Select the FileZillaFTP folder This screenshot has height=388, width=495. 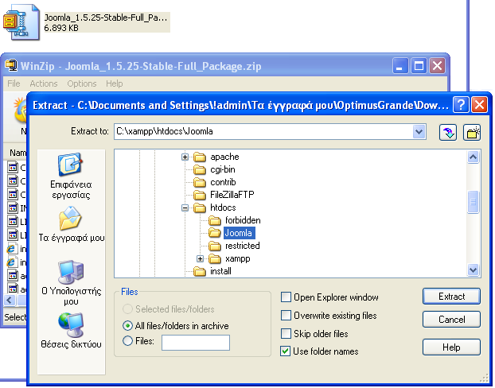pyautogui.click(x=224, y=195)
